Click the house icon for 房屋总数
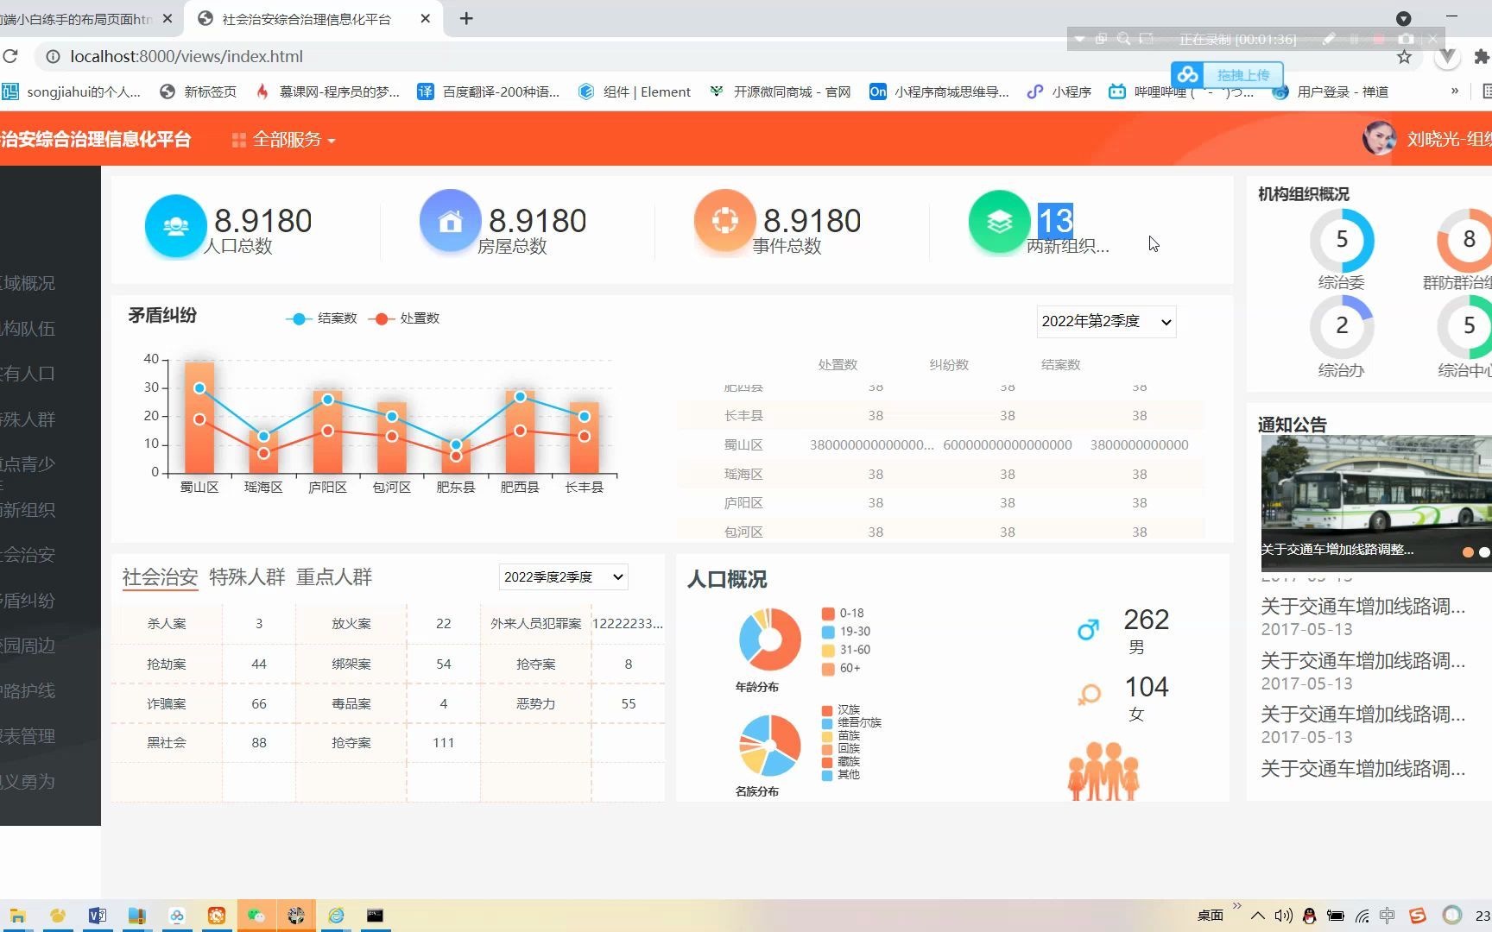 tap(450, 222)
